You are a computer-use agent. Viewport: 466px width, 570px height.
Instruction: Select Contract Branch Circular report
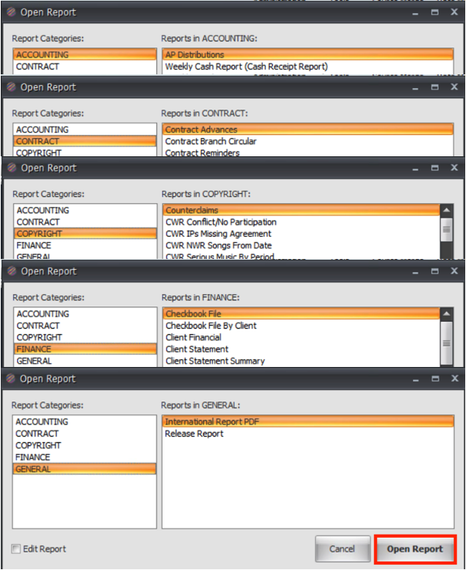click(x=211, y=142)
